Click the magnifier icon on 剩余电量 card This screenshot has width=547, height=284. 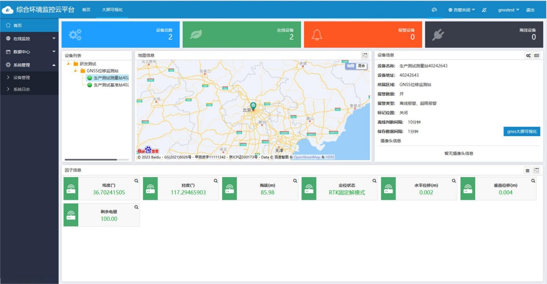pos(137,207)
